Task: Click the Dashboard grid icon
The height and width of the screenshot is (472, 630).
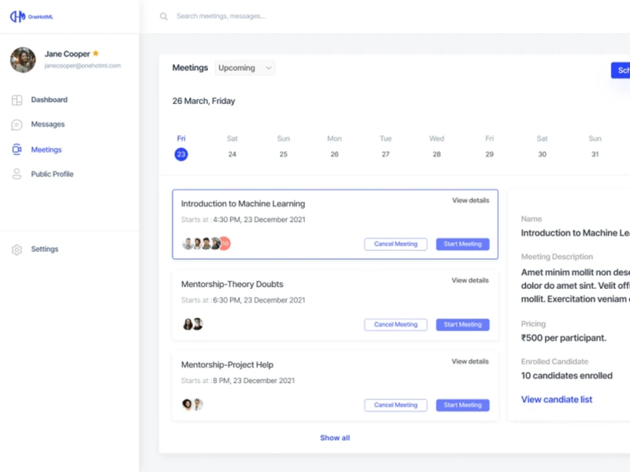Action: pos(17,100)
